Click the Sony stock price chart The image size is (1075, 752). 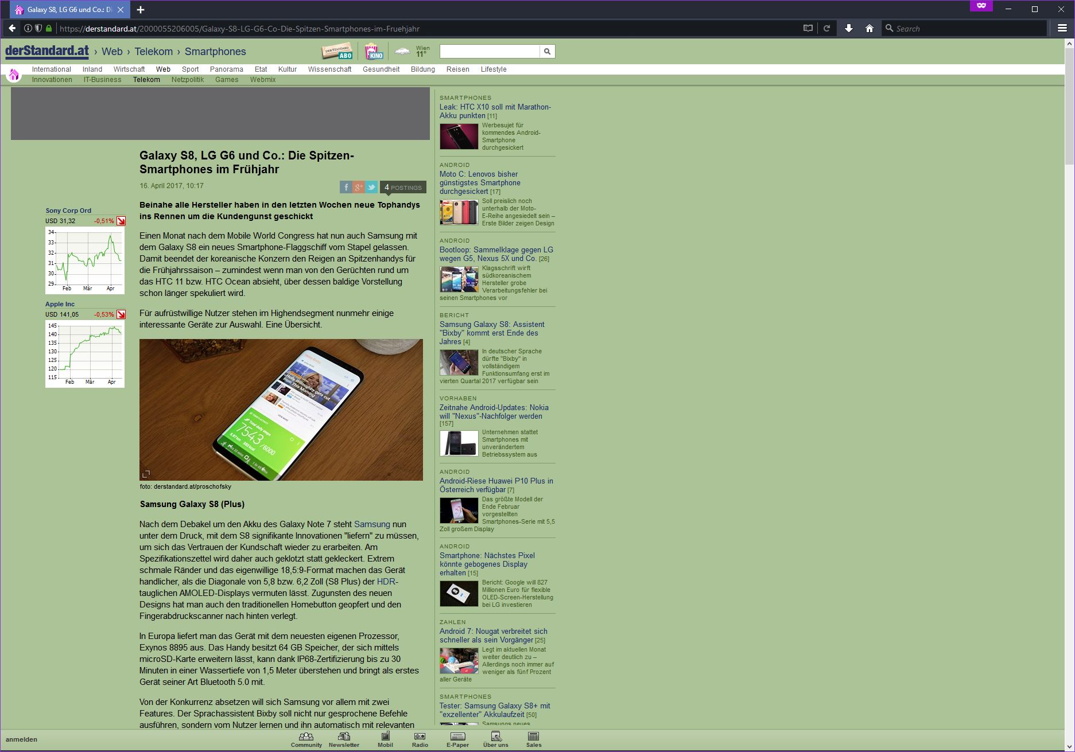click(x=85, y=260)
